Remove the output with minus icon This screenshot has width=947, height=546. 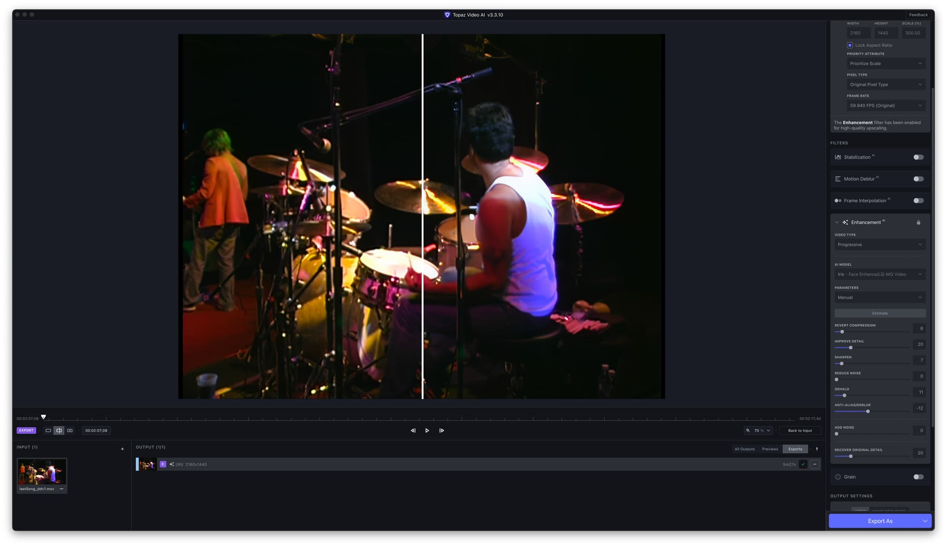[814, 464]
